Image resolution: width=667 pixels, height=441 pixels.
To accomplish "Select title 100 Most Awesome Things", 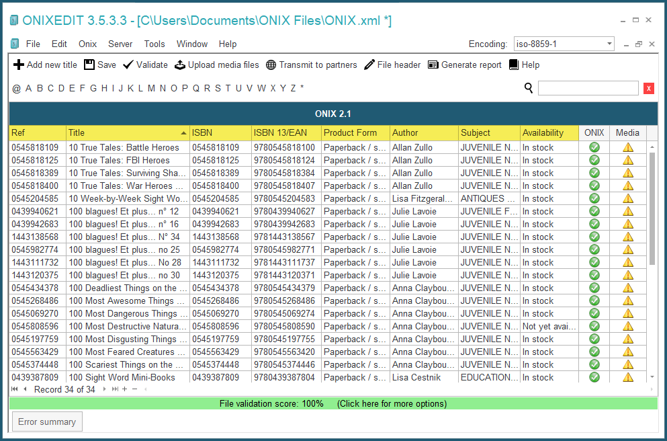I will 128,300.
